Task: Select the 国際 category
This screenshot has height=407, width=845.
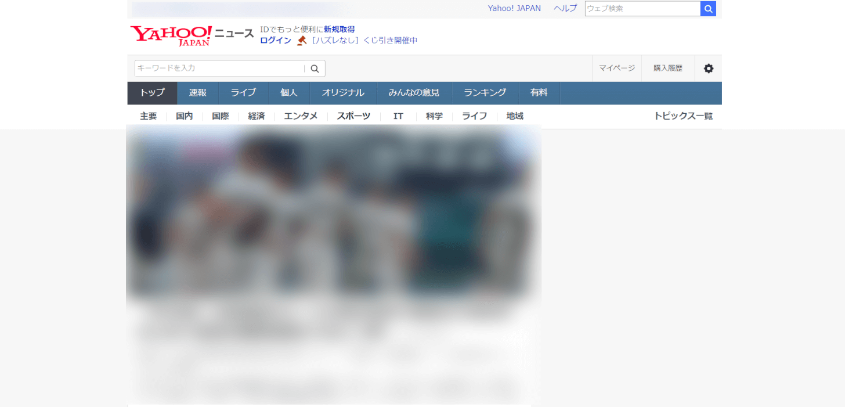Action: click(x=221, y=116)
